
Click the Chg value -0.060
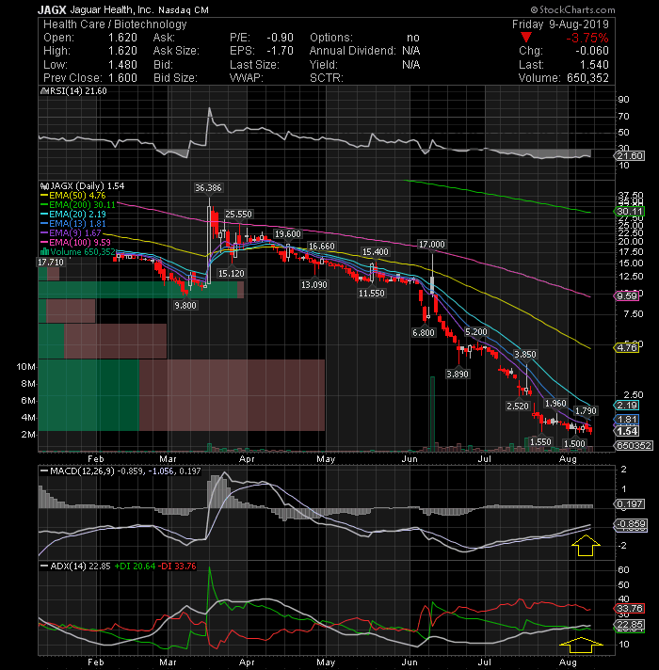point(591,51)
